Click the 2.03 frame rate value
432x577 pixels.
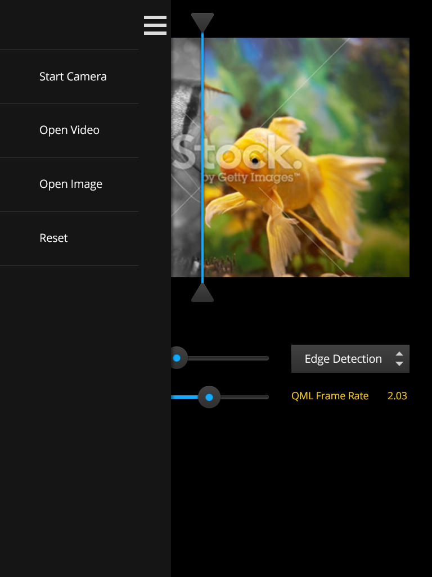[x=397, y=396]
